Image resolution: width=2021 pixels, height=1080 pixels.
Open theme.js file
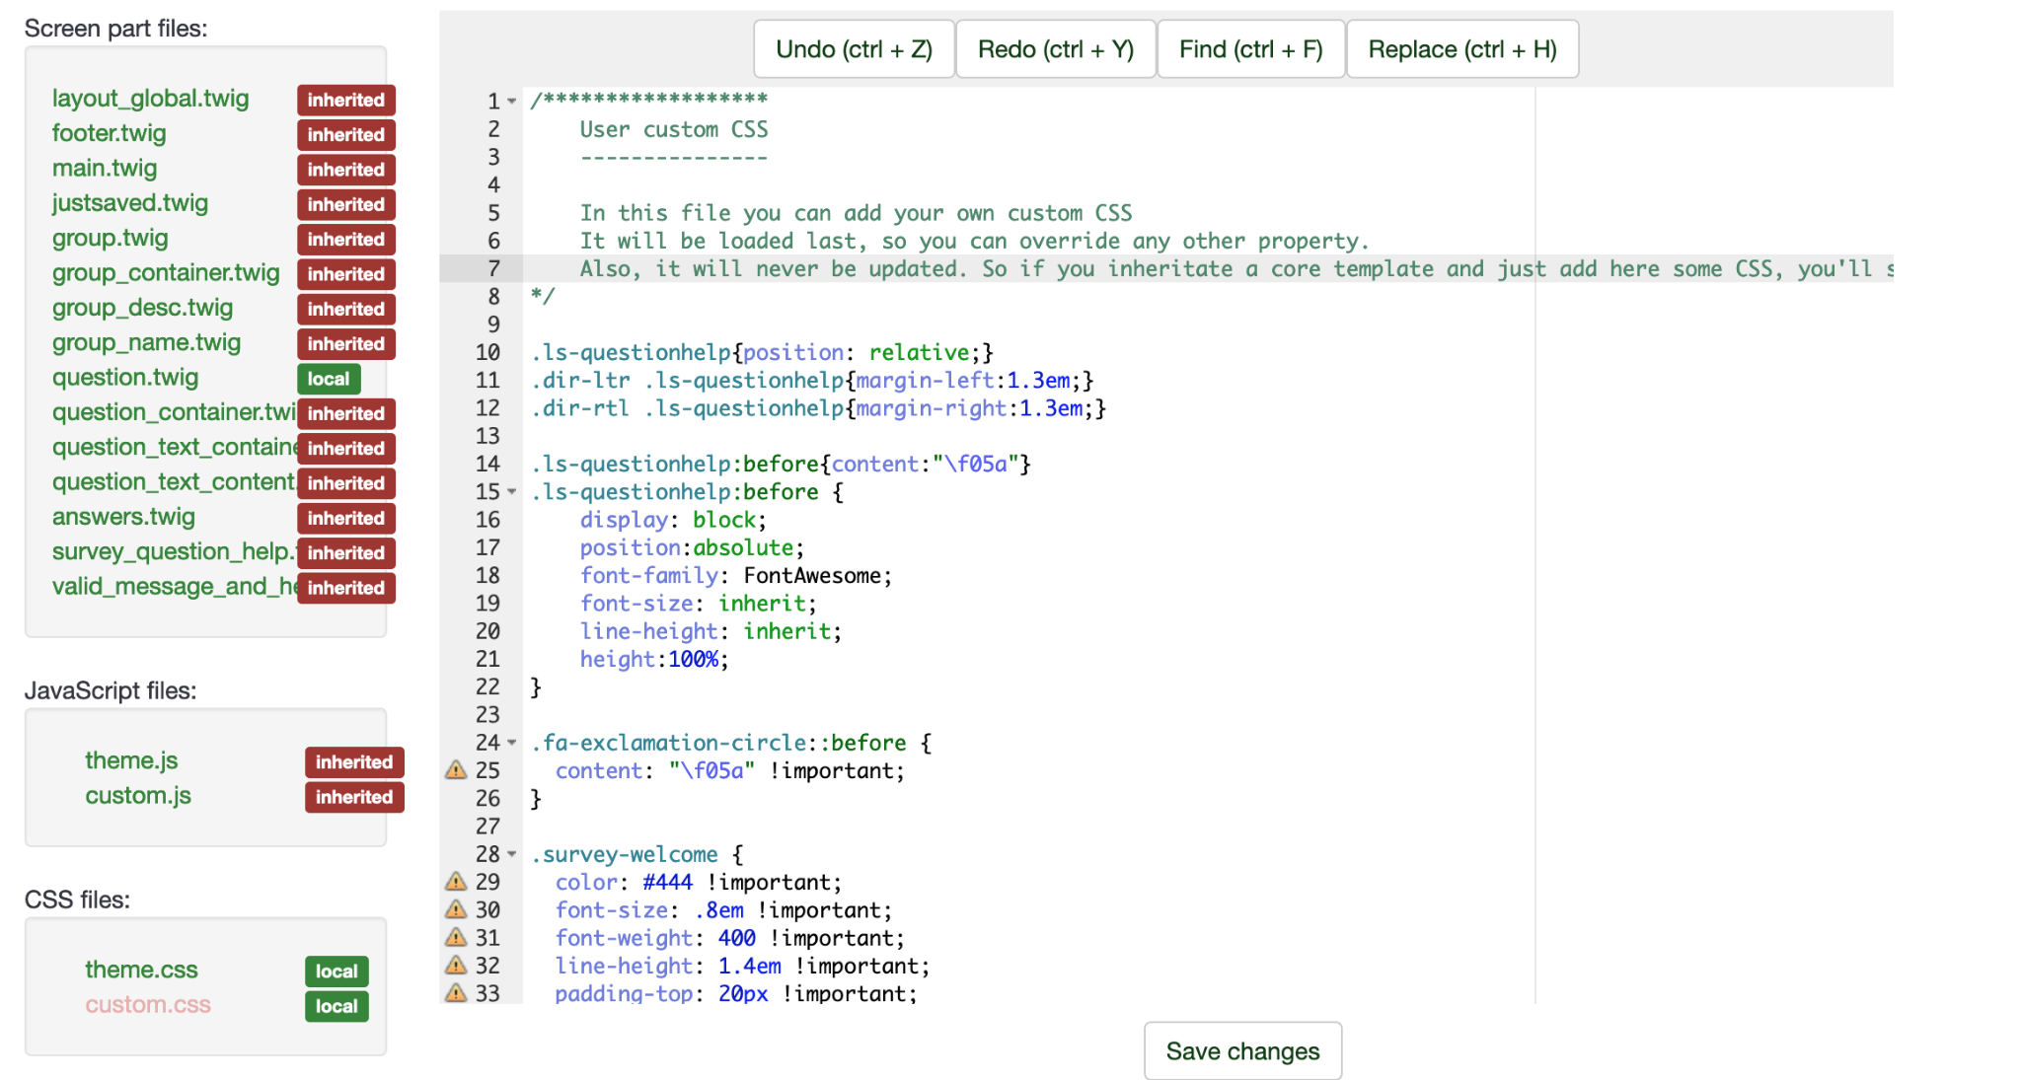point(131,760)
